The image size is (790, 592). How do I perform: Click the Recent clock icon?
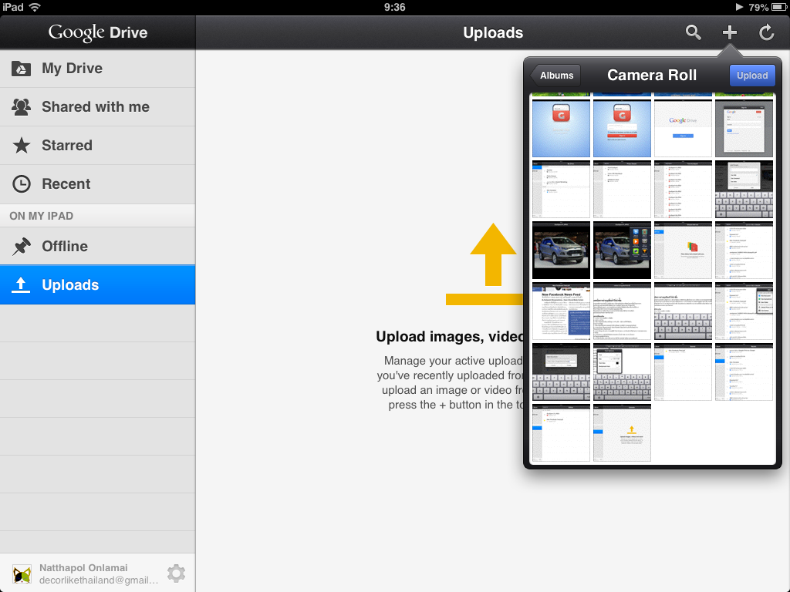pos(21,183)
